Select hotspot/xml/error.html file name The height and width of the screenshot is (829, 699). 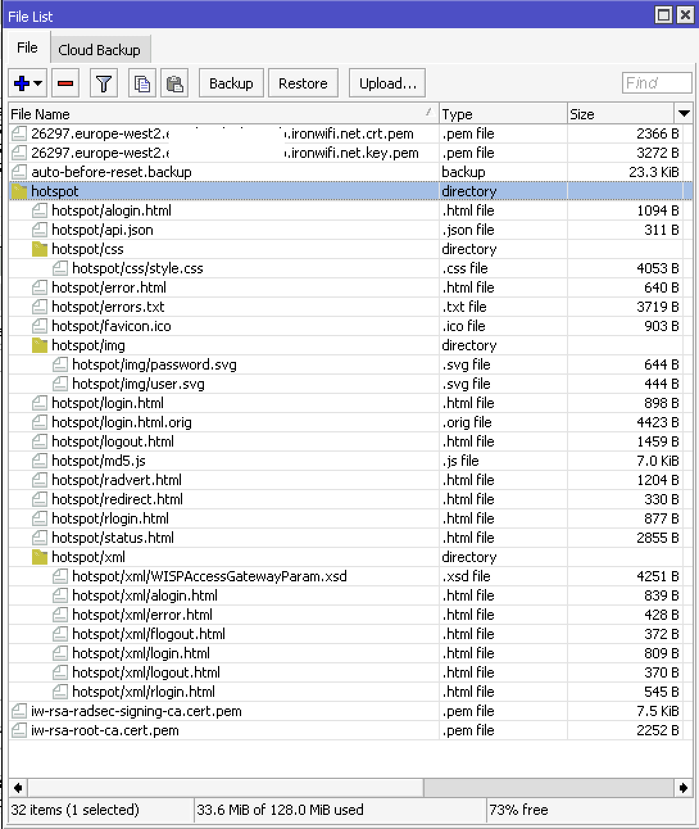(142, 615)
